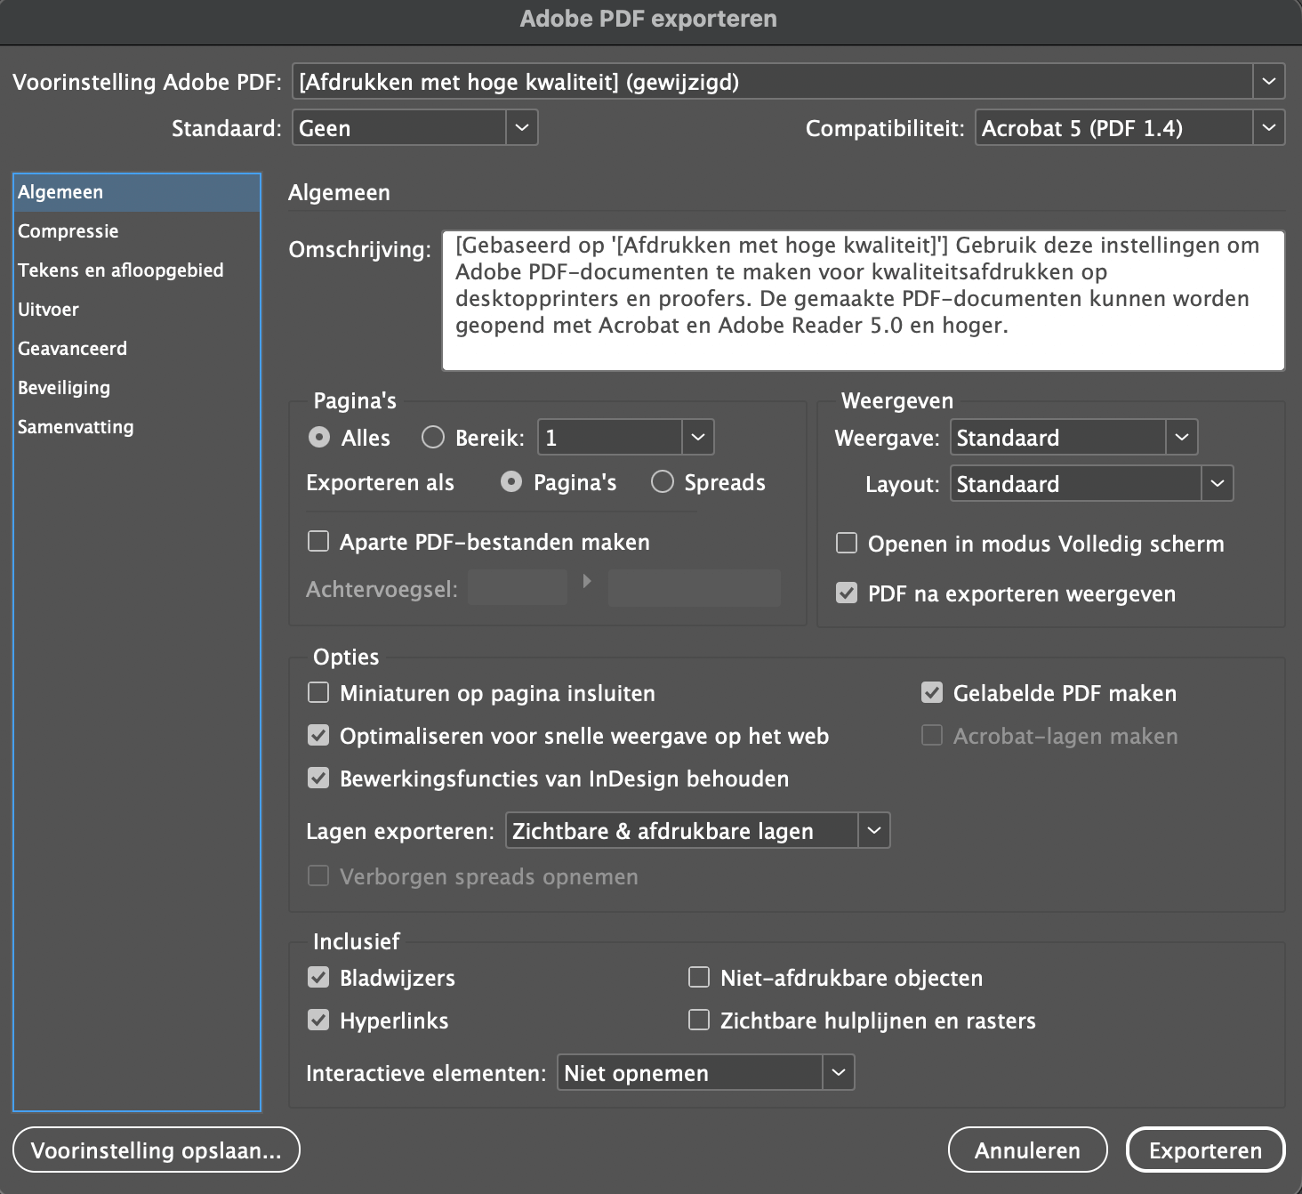
Task: Click Voorinstelling opslaan
Action: point(156,1150)
